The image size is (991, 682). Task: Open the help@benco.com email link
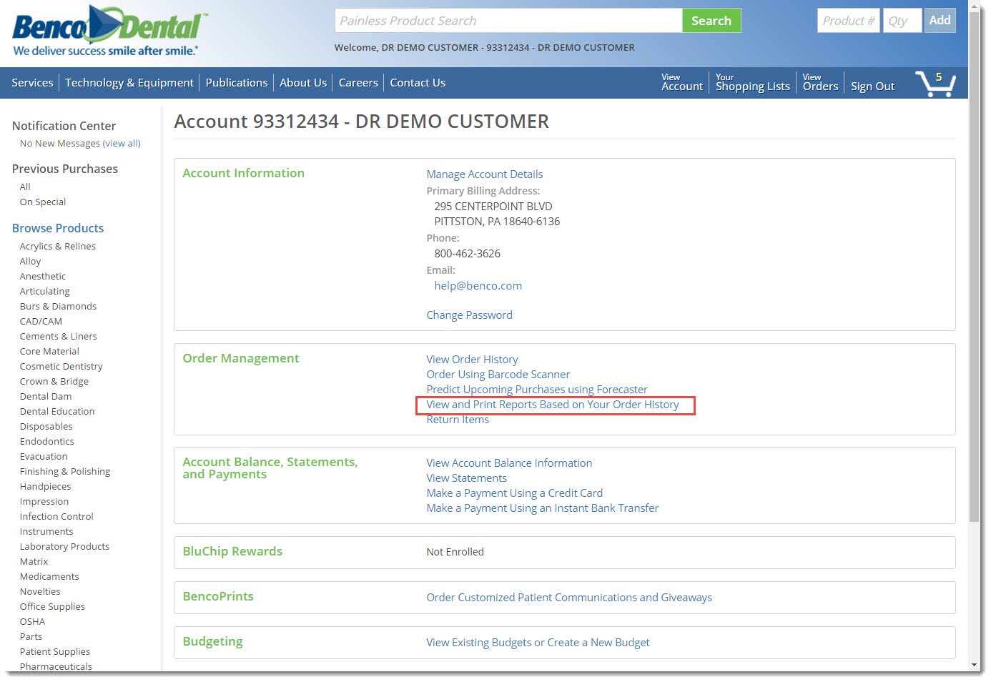pos(478,286)
